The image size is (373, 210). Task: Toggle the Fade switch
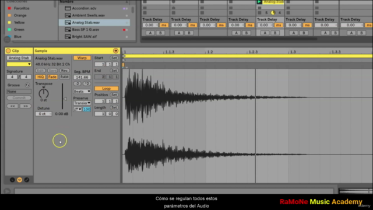pos(52,77)
